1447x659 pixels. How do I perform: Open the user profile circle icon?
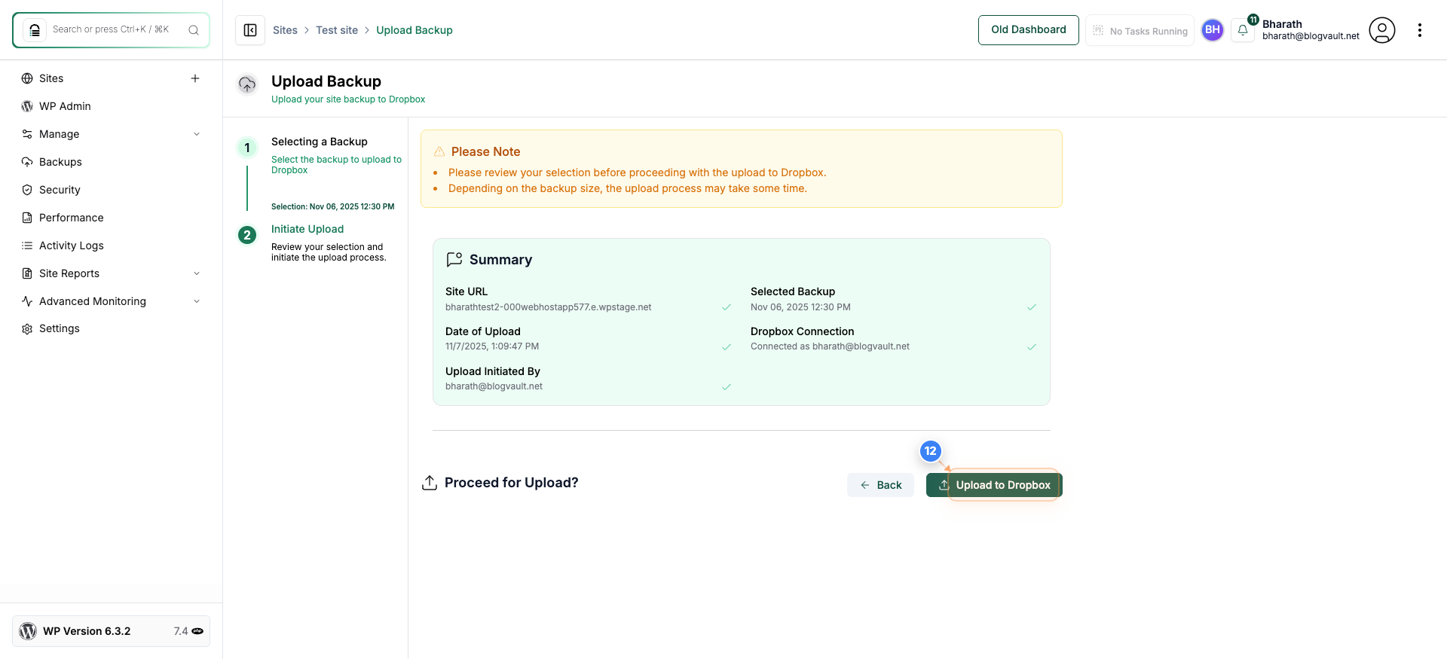pyautogui.click(x=1382, y=30)
